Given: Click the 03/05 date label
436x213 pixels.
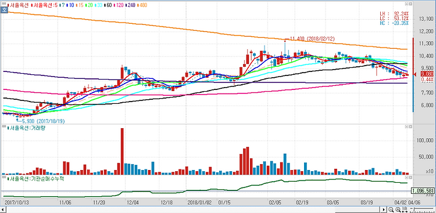Looking at the screenshot, I should 334,202.
